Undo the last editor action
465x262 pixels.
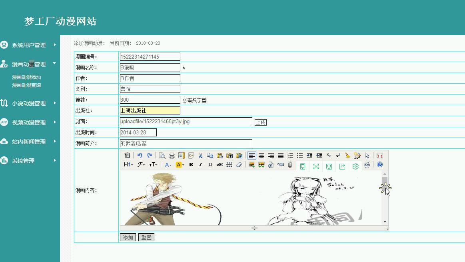(140, 155)
